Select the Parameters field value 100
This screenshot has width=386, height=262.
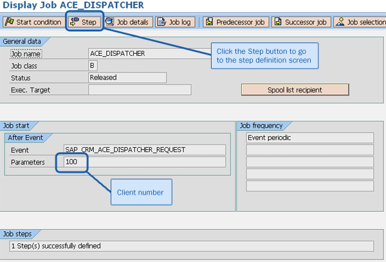[145, 162]
